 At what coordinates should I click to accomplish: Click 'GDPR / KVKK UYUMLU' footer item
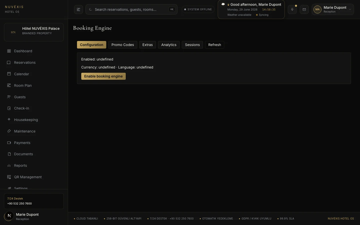tap(255, 218)
